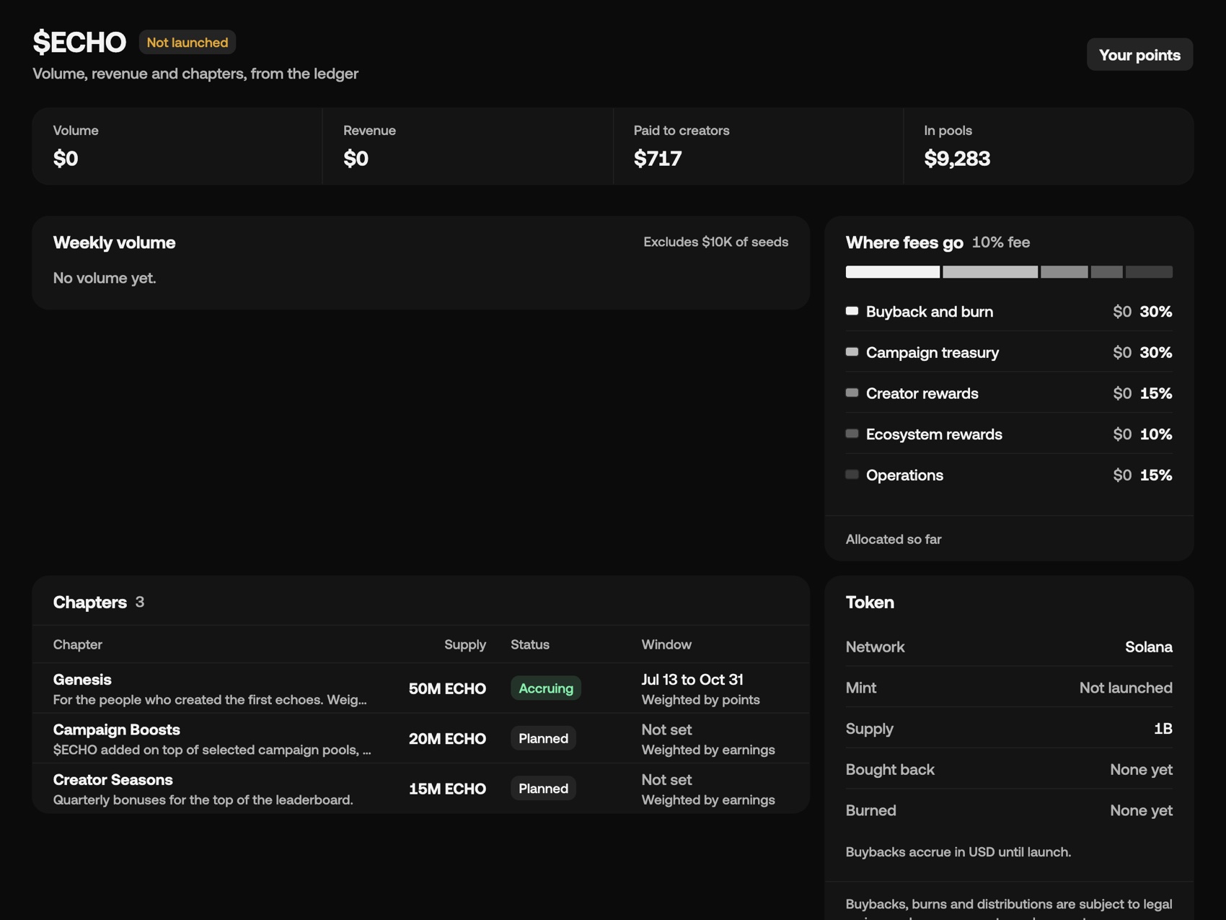The image size is (1226, 920).
Task: Click the Campaign treasury legend swatch
Action: click(x=852, y=352)
